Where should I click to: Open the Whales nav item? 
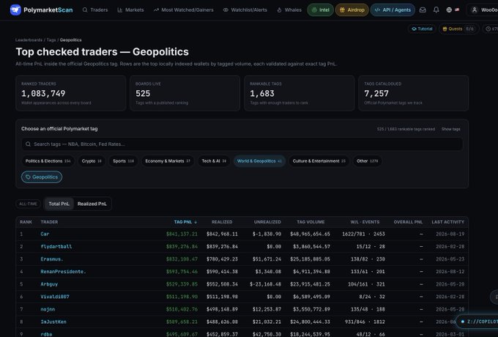click(x=289, y=10)
